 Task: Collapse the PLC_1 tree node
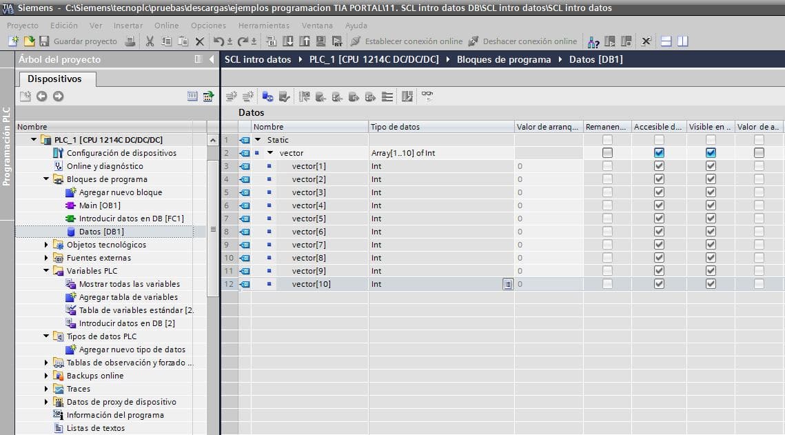[34, 140]
